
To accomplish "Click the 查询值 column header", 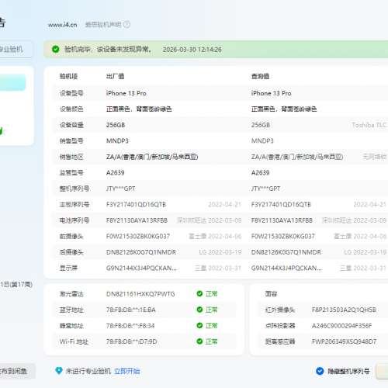I will [x=260, y=76].
